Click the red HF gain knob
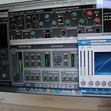The width and height of the screenshot is (111, 111). click(x=90, y=14)
